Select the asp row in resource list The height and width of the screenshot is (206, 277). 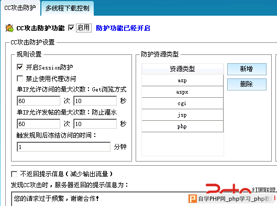coord(183,81)
